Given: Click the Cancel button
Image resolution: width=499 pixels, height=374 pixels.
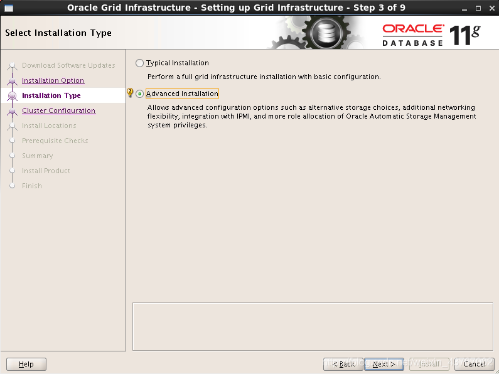Looking at the screenshot, I should click(474, 364).
